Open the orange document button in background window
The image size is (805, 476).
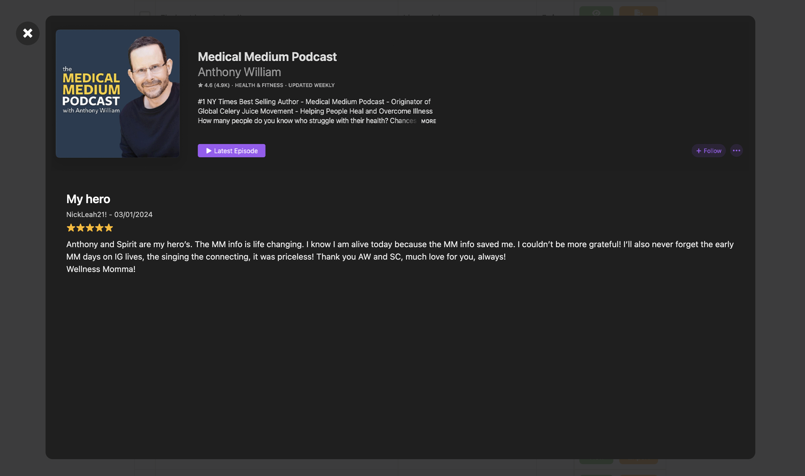tap(638, 11)
